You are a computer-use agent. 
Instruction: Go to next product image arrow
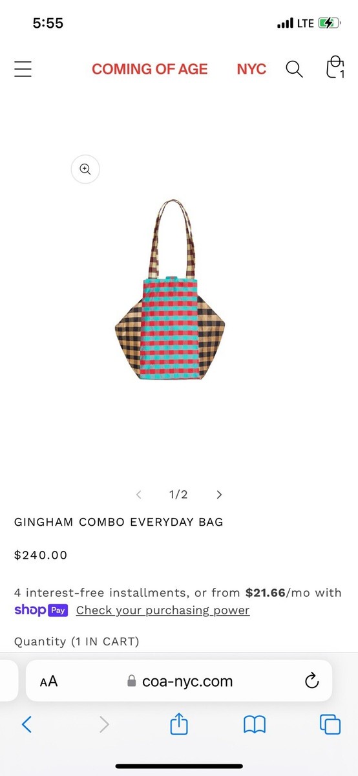click(219, 495)
